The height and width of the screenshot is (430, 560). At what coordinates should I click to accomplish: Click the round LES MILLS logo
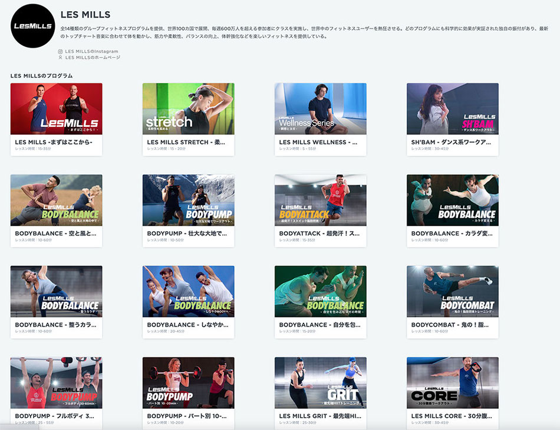pyautogui.click(x=33, y=26)
